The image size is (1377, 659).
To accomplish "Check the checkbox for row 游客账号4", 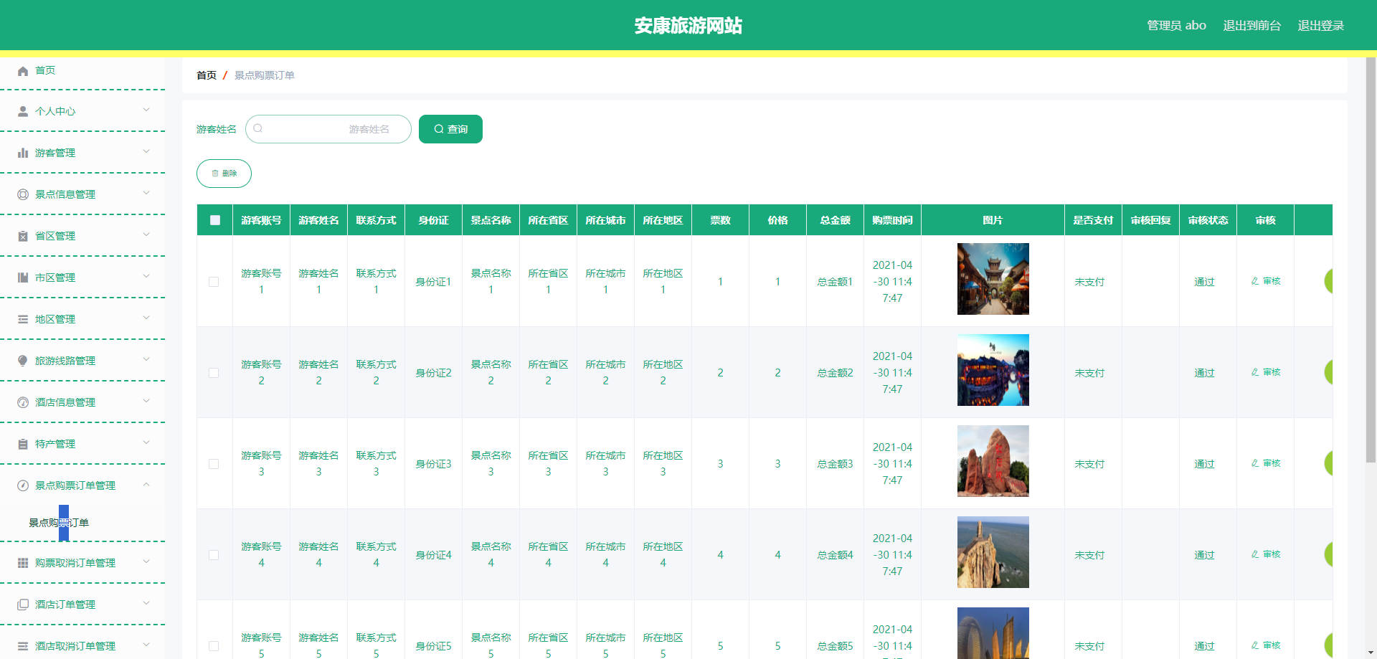I will (x=214, y=555).
